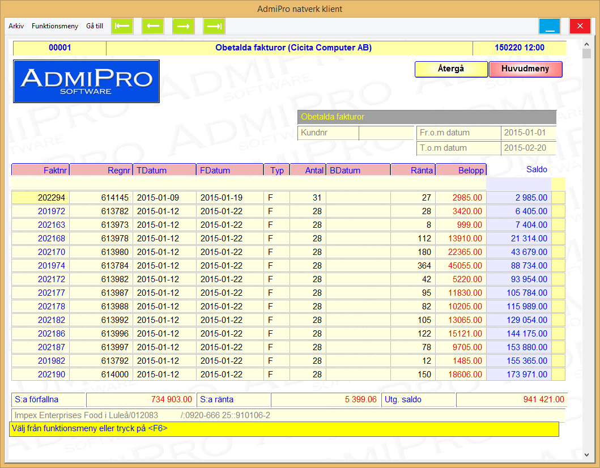Edit the Fr.o.m datum field
The height and width of the screenshot is (468, 600).
[x=528, y=133]
